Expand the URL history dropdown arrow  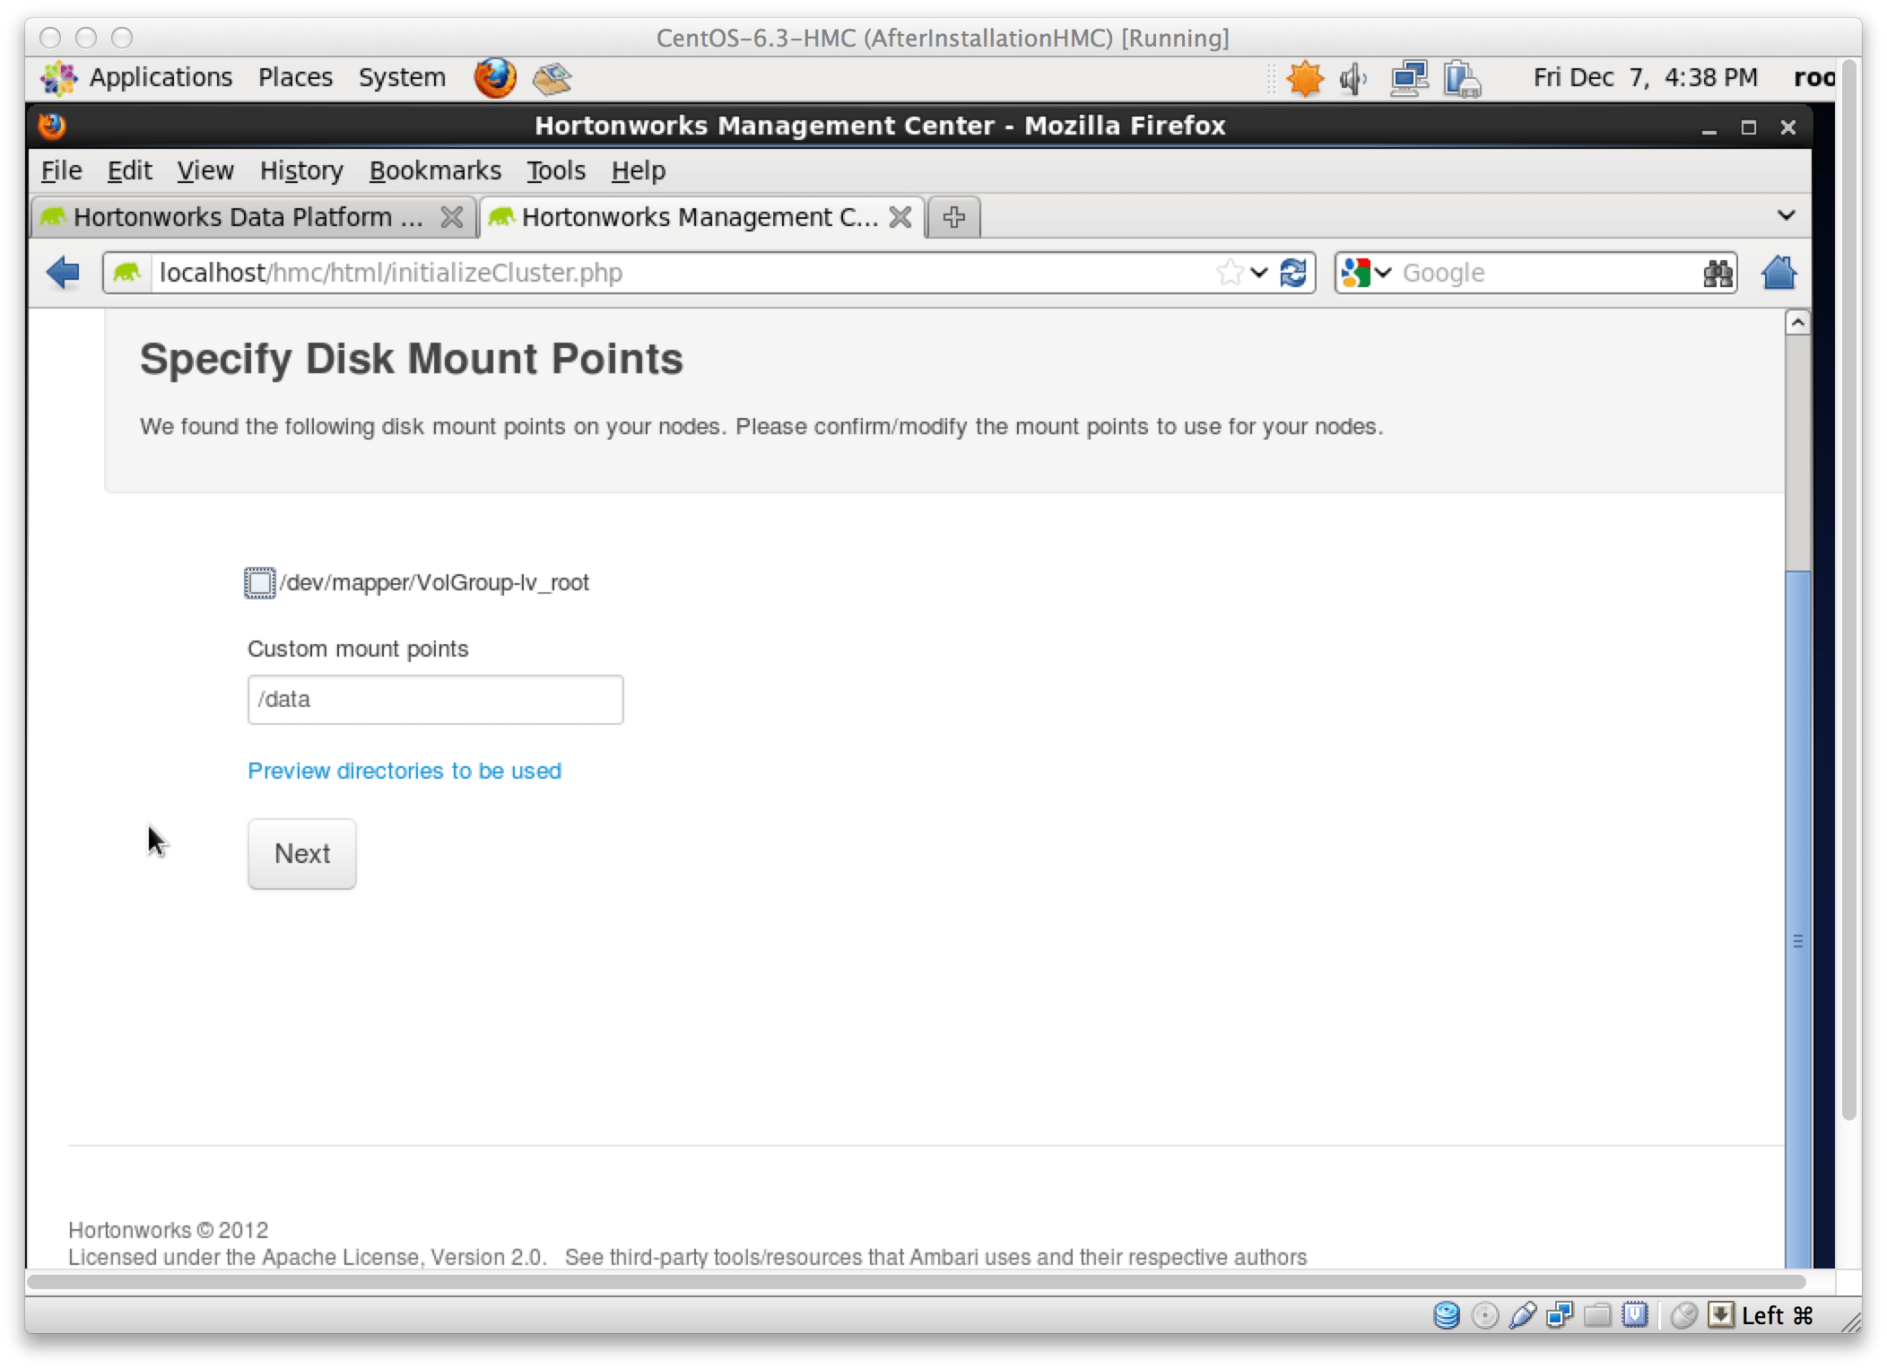tap(1259, 273)
